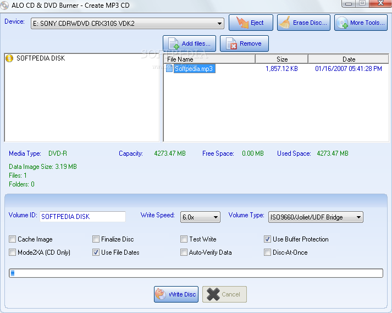
Task: Minimize the ALO burner window
Action: 349,3
